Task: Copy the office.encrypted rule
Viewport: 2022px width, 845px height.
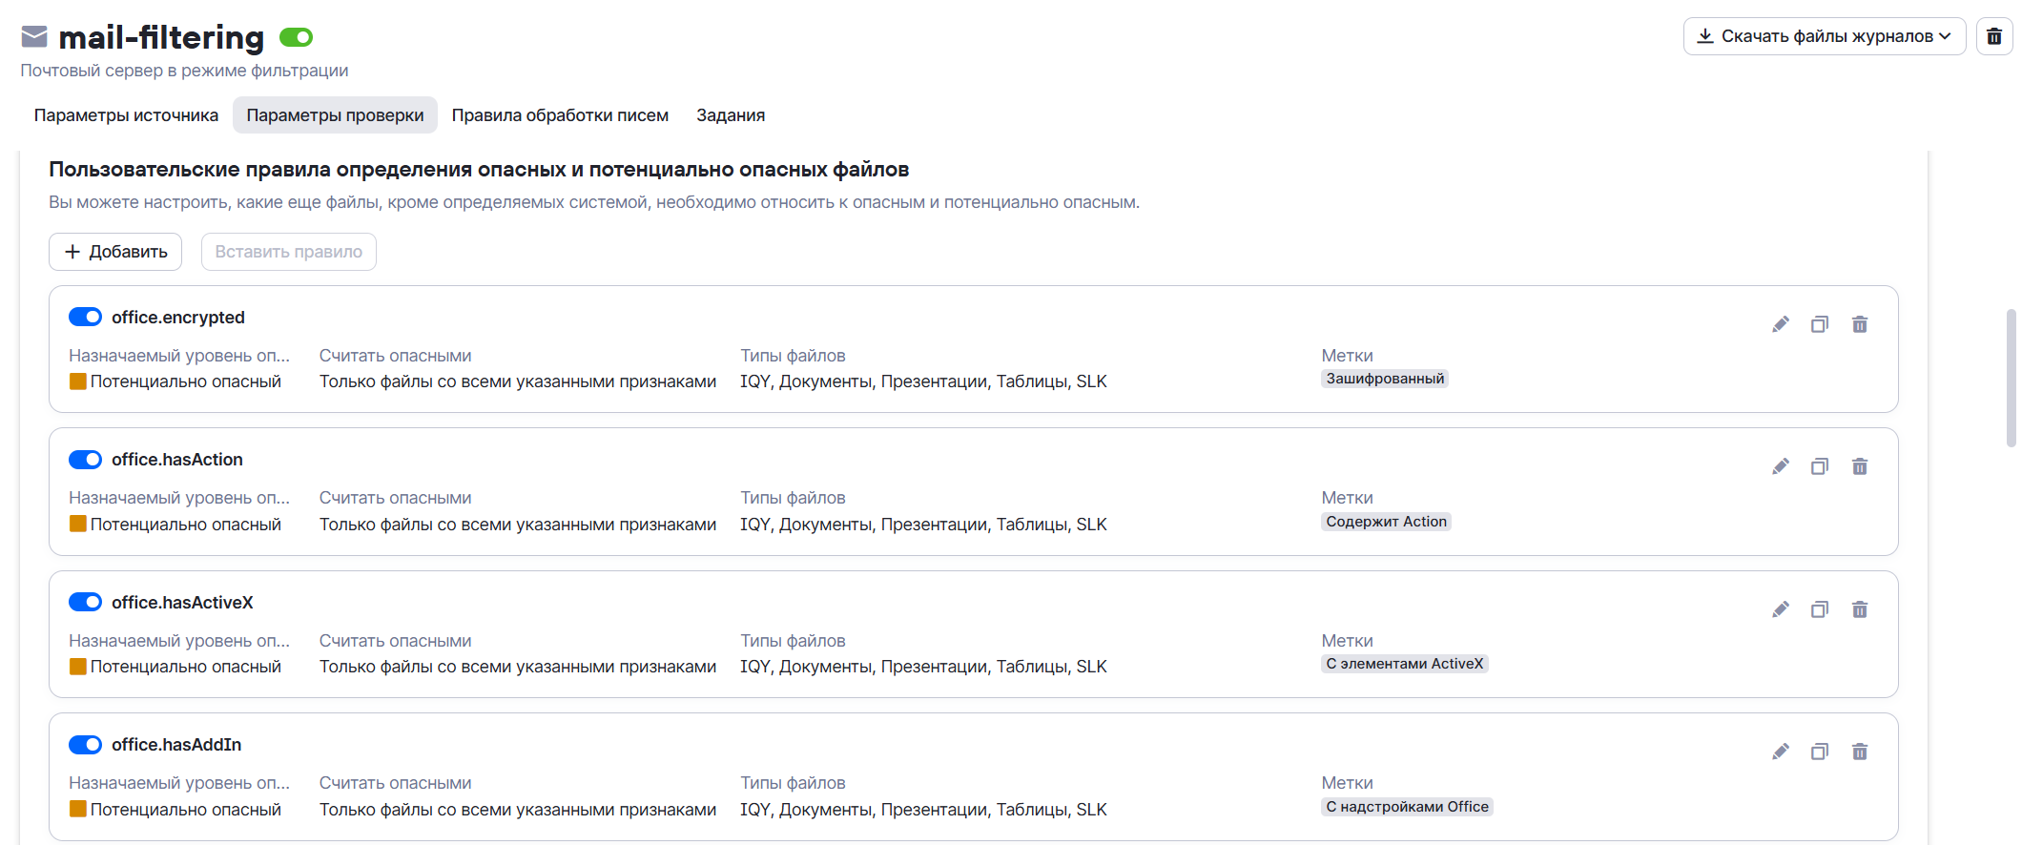Action: point(1820,324)
